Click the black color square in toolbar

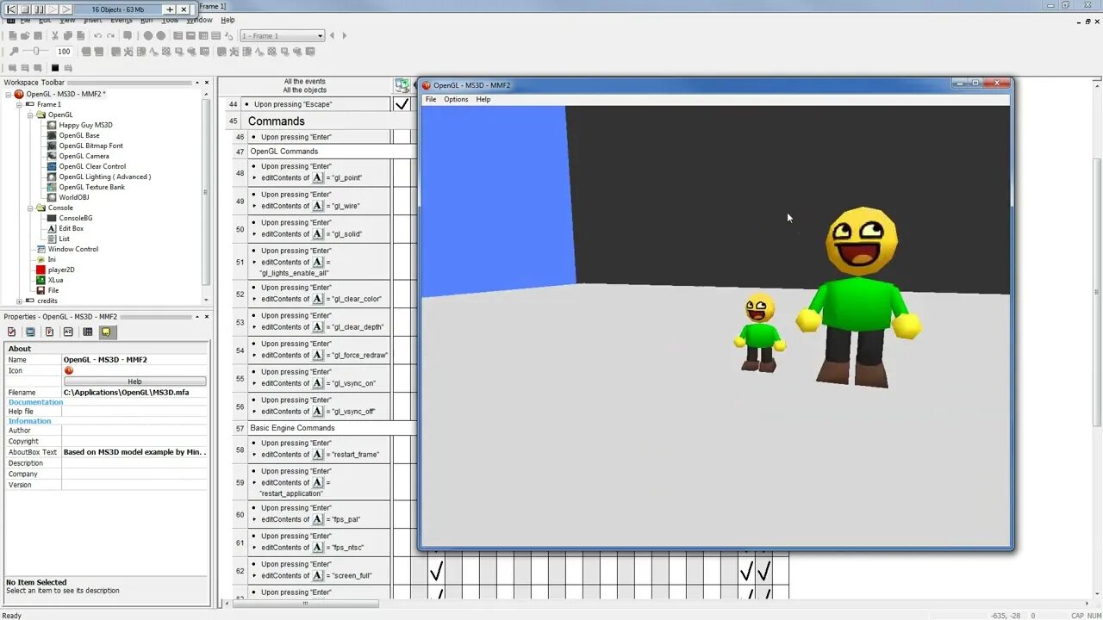[55, 68]
